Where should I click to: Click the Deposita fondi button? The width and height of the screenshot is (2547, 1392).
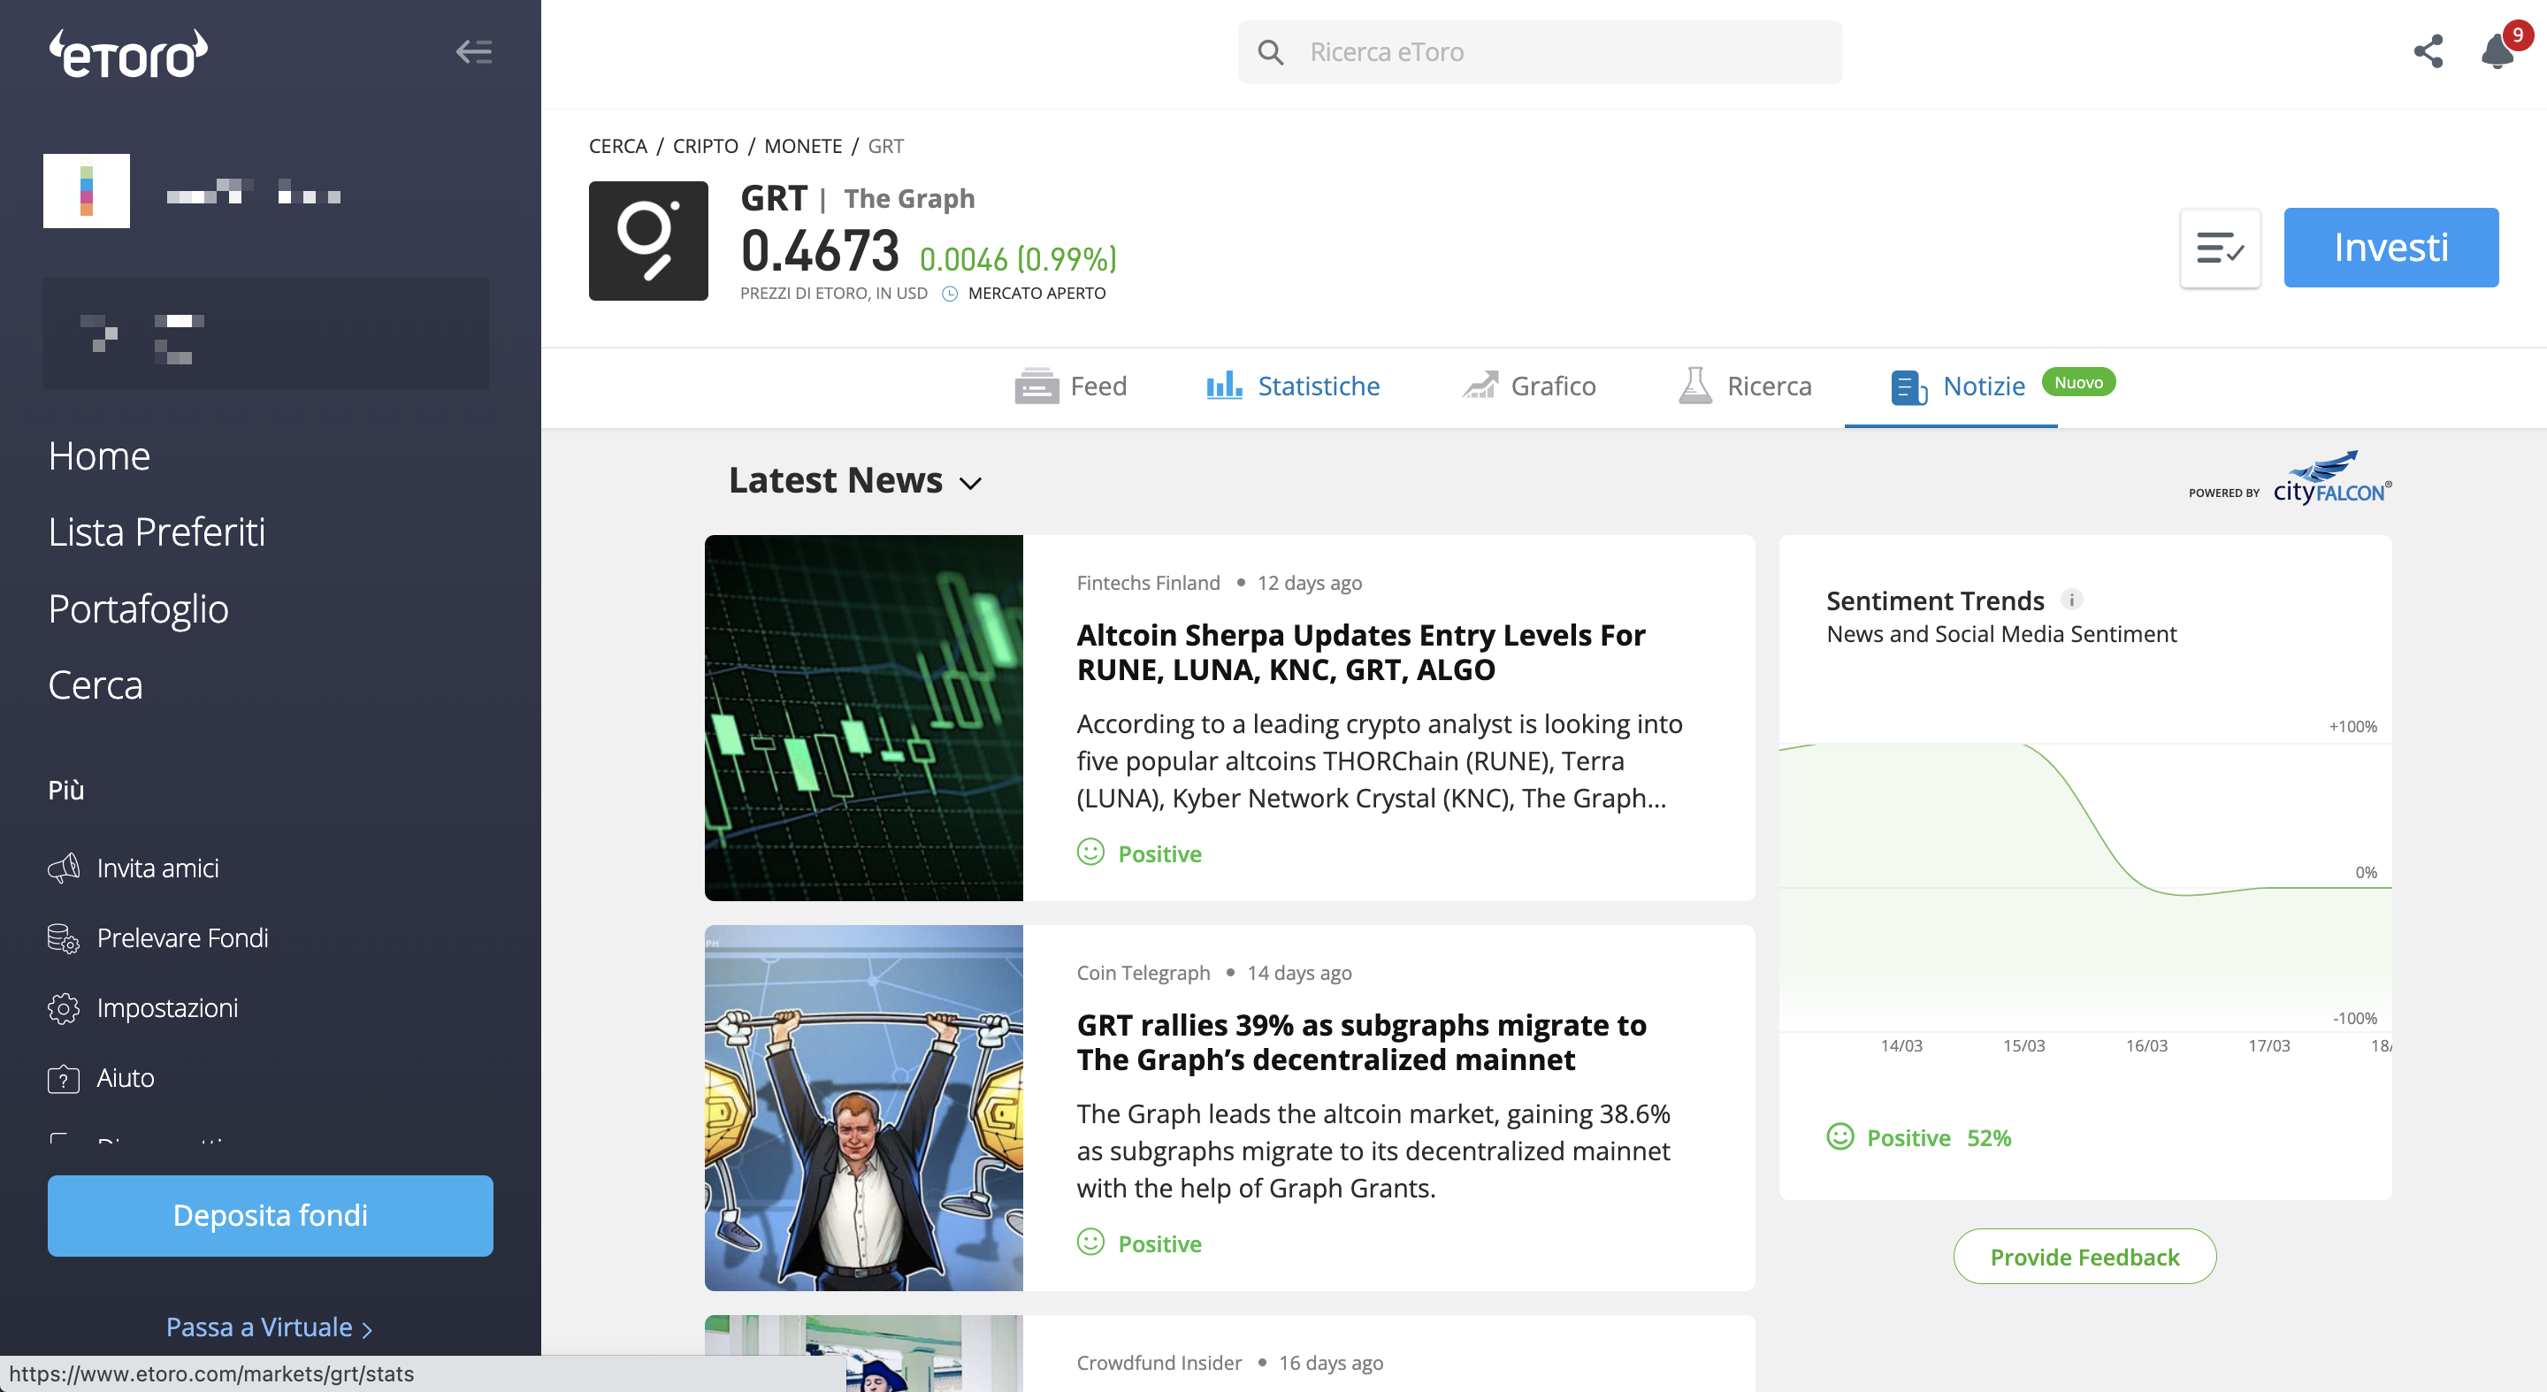point(270,1215)
